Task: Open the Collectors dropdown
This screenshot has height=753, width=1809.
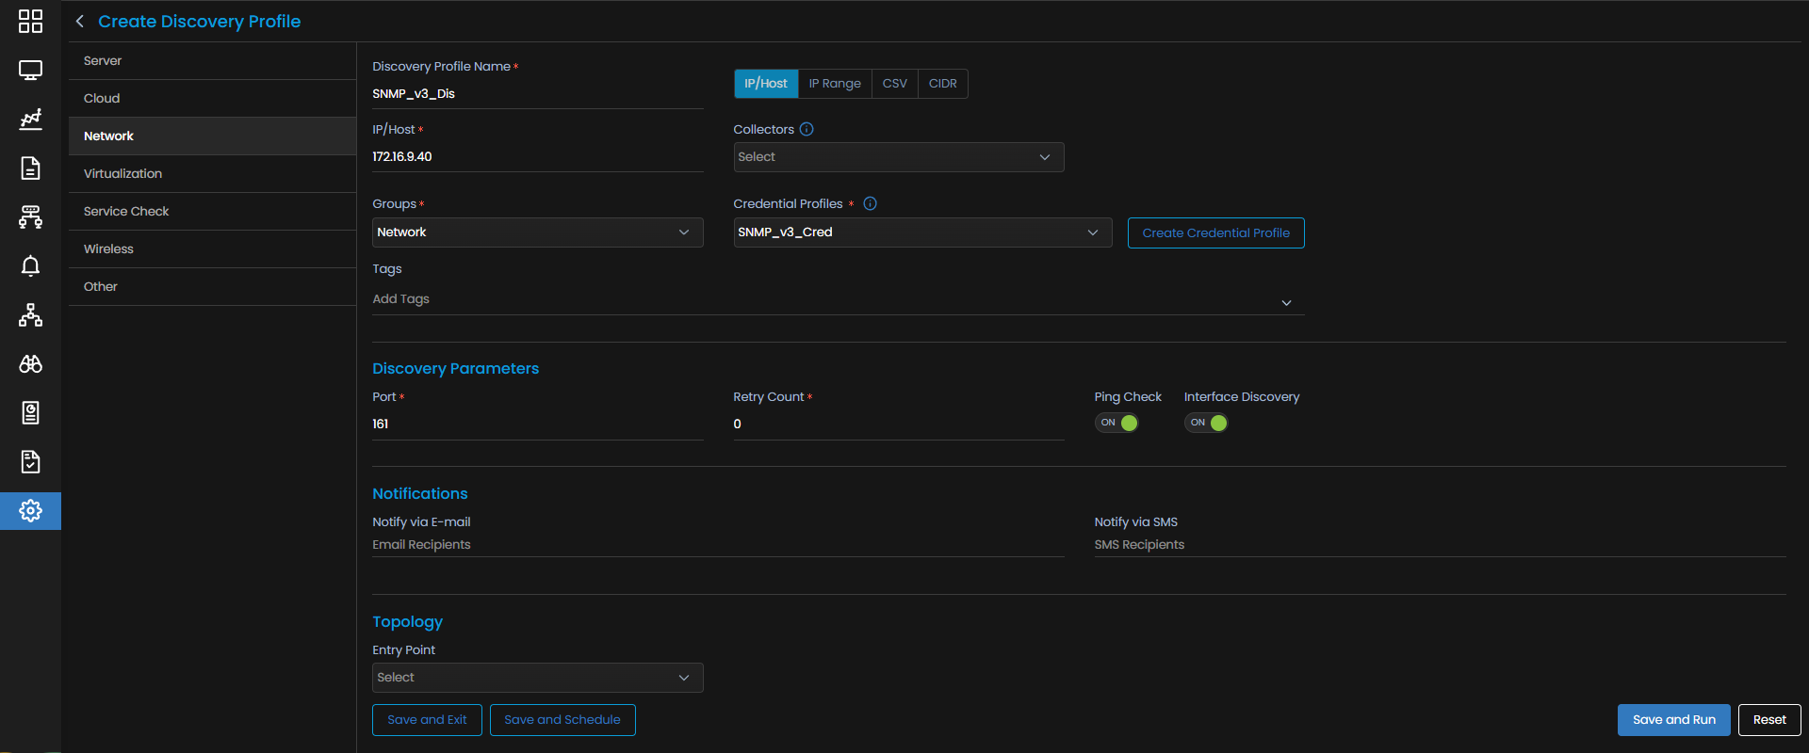Action: [899, 157]
